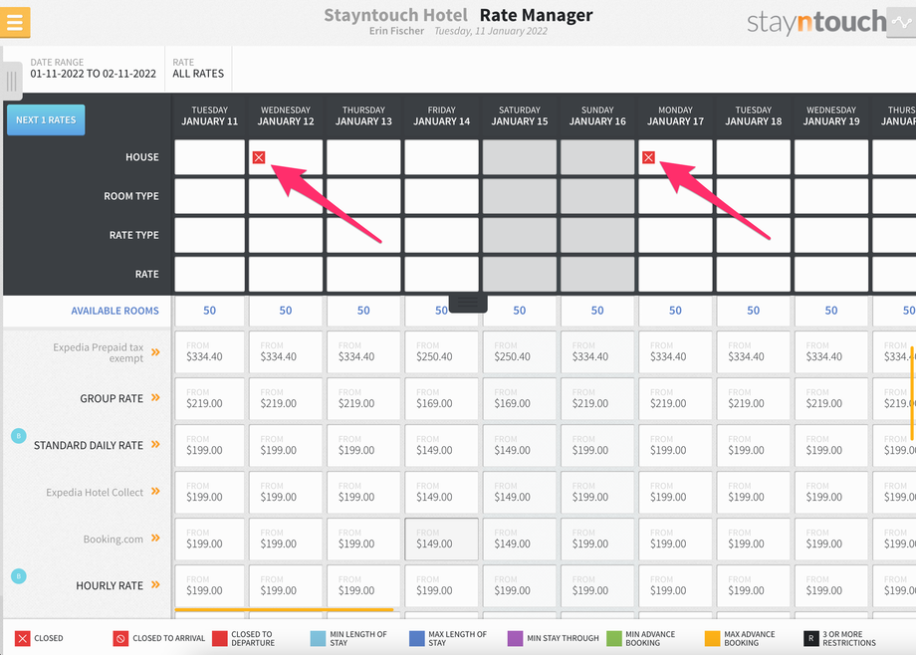Open GROUP RATE $219.00 on January 19

pos(831,398)
